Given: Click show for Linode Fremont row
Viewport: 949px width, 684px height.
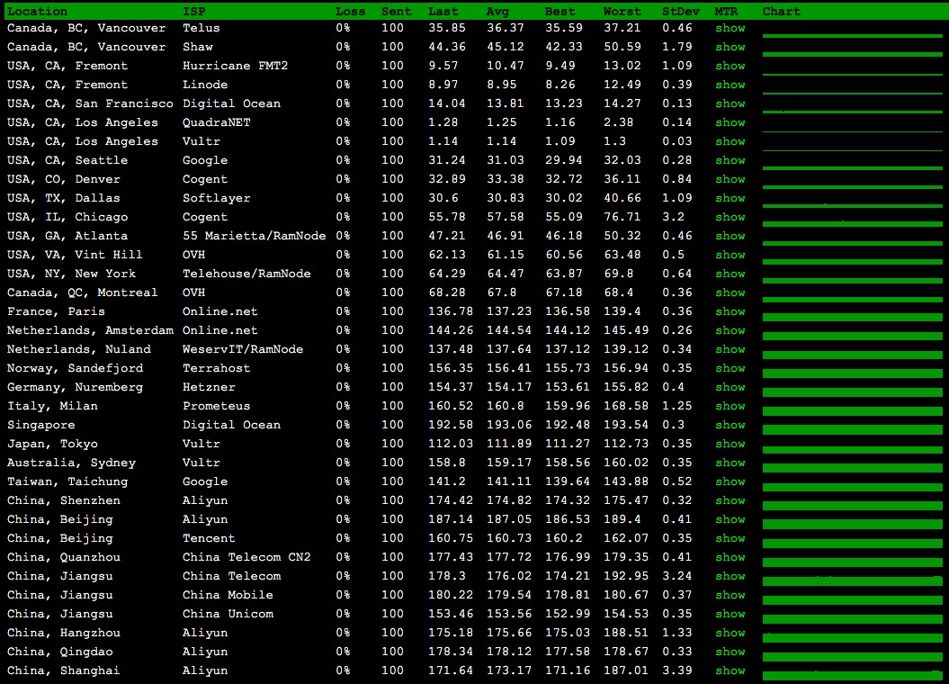Looking at the screenshot, I should [730, 85].
